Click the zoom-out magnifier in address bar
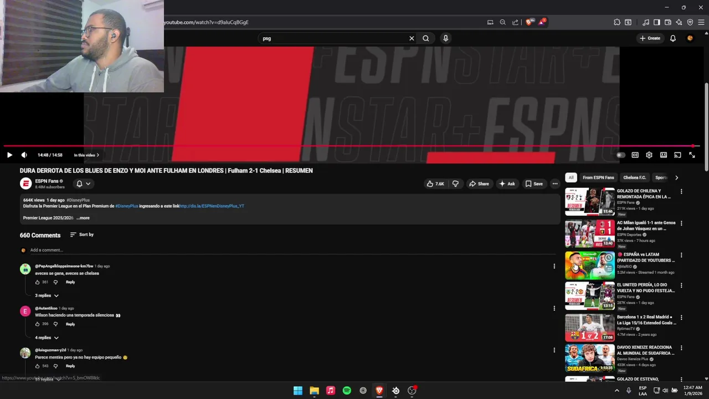Viewport: 709px width, 399px height. click(x=502, y=22)
